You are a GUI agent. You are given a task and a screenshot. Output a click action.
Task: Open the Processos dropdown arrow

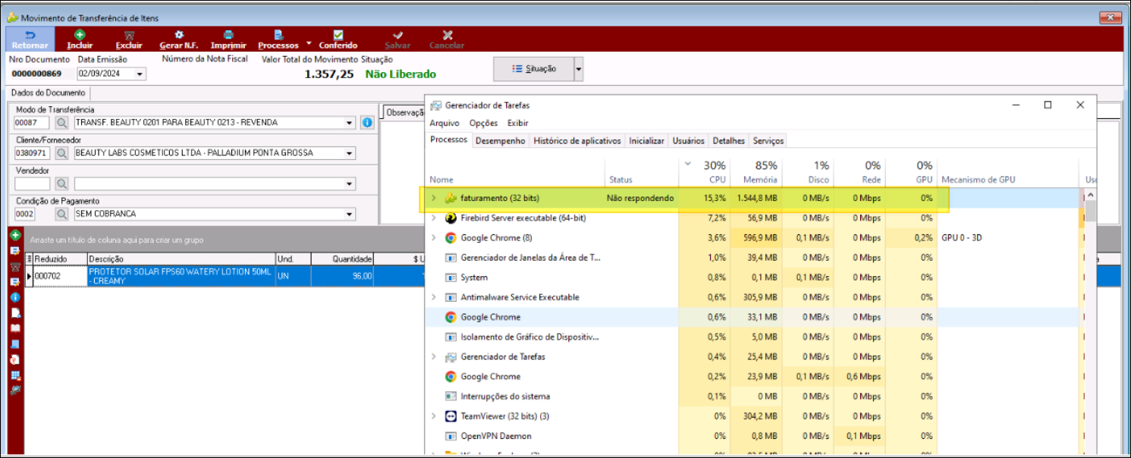click(x=309, y=44)
